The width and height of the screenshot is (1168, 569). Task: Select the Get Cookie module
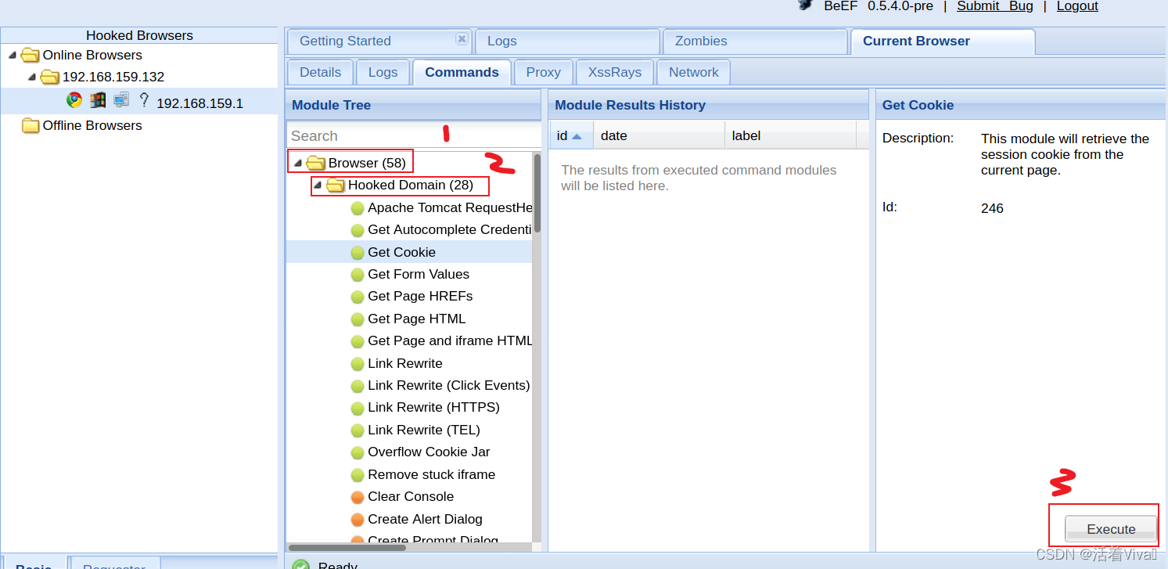pyautogui.click(x=401, y=252)
